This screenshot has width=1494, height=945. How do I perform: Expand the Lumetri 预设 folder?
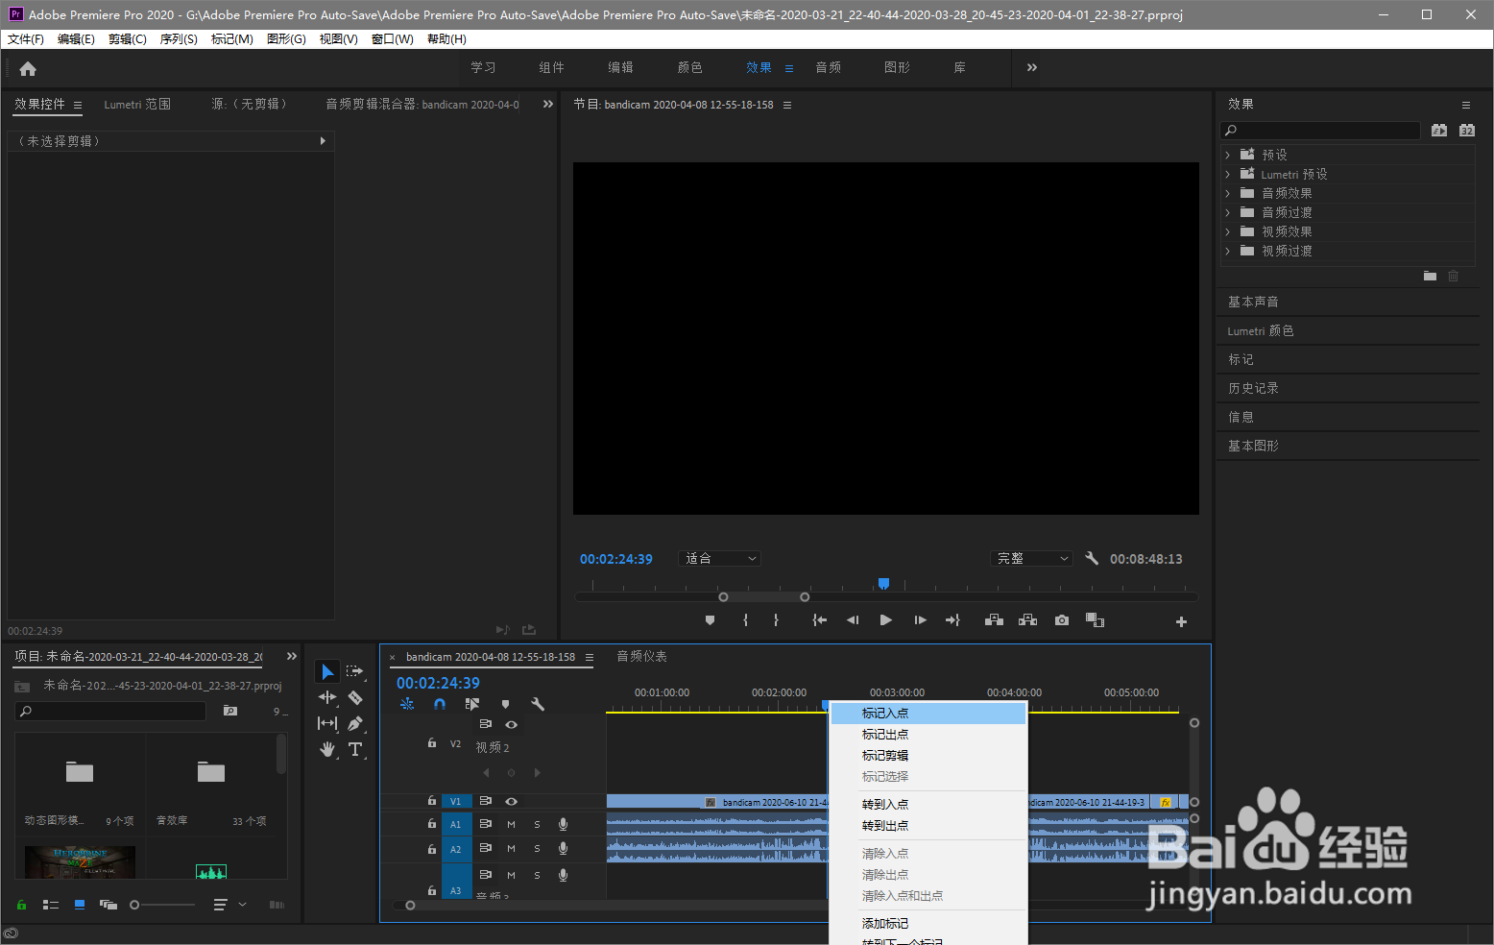click(1227, 174)
